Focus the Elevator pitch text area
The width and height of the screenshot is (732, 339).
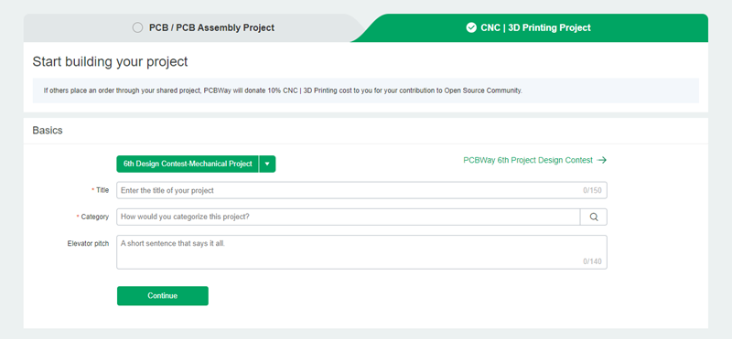coord(361,252)
